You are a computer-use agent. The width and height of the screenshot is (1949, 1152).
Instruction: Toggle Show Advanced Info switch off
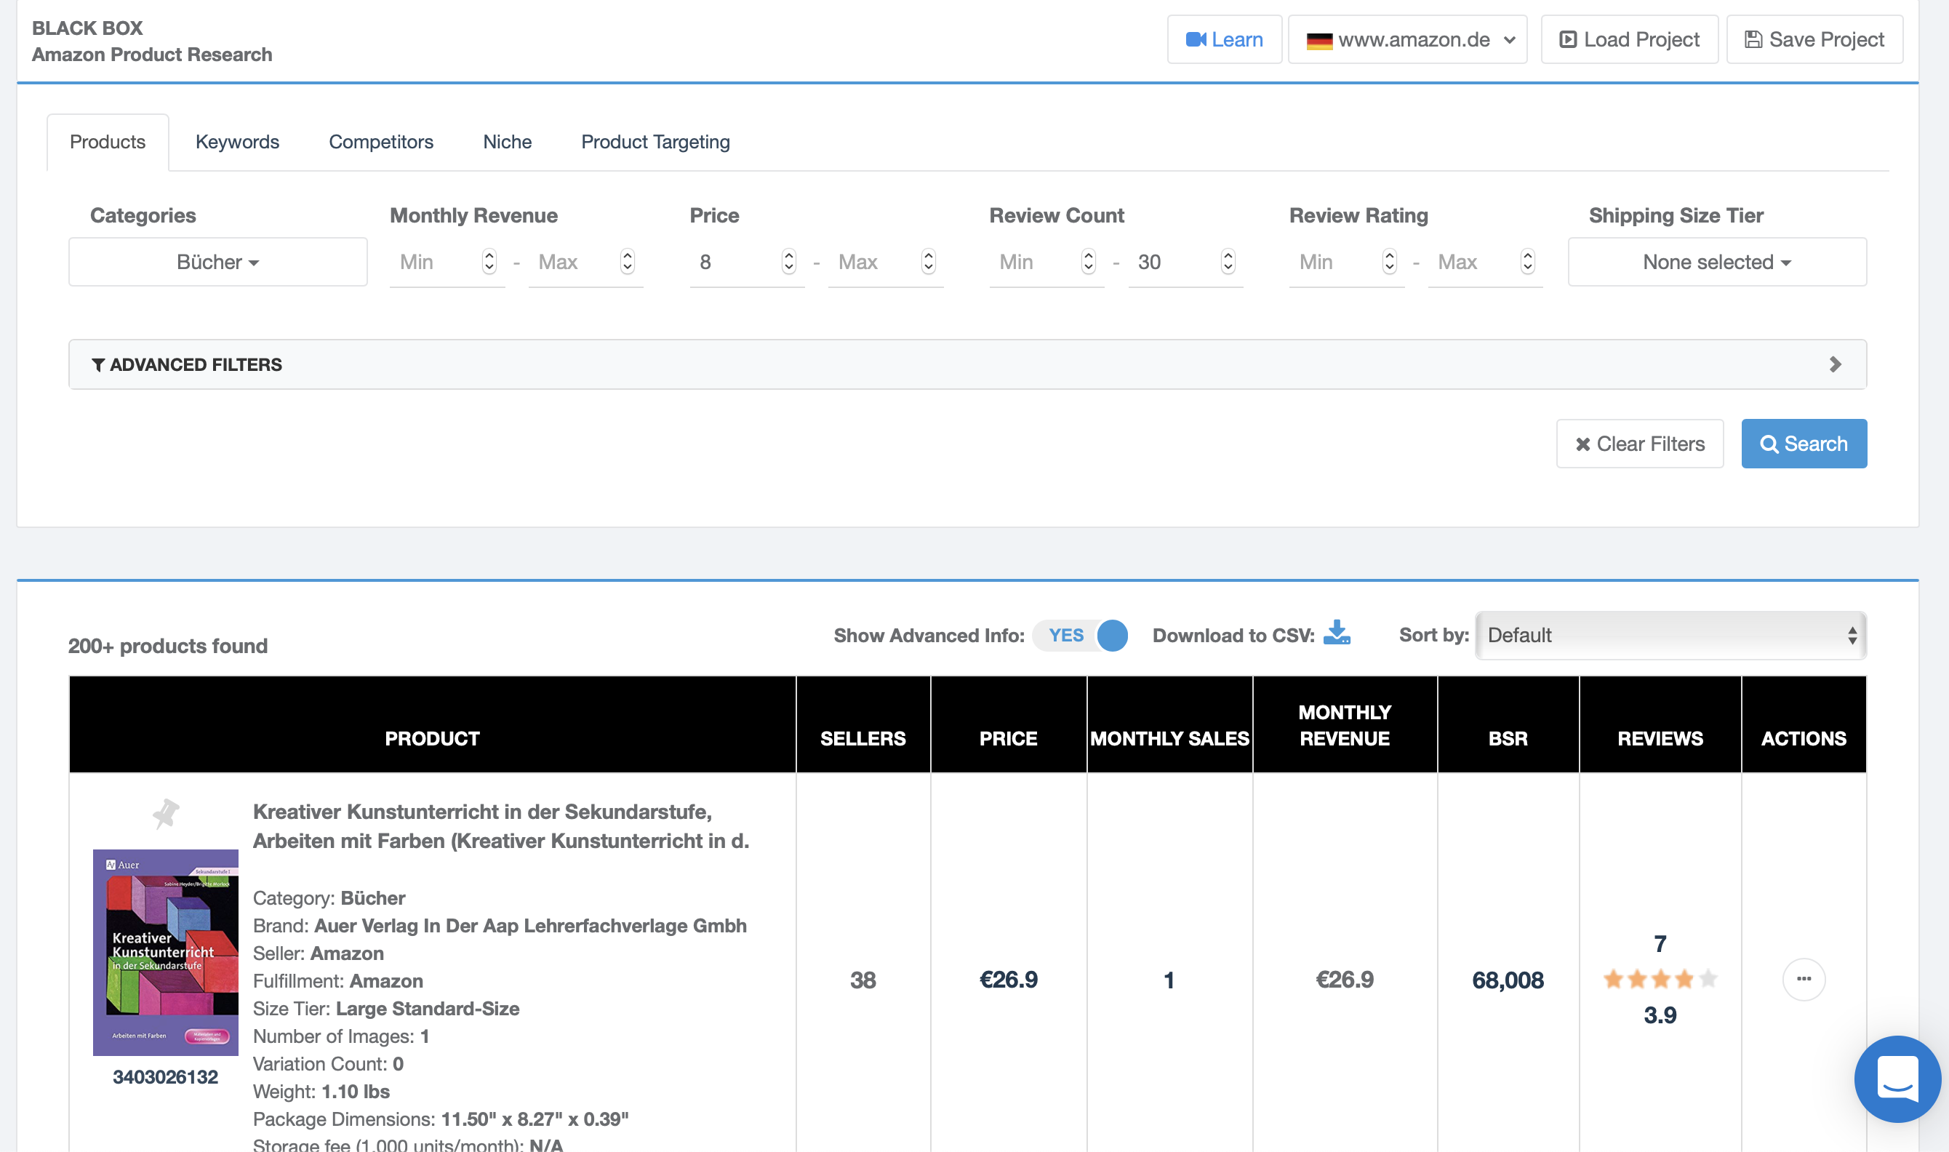[x=1081, y=635]
